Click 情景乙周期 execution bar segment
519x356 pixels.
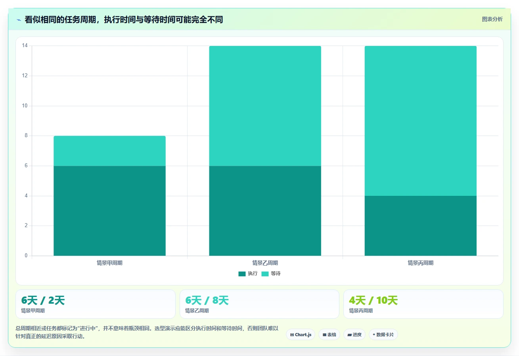point(265,211)
